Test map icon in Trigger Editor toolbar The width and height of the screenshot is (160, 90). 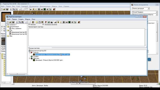79,22
